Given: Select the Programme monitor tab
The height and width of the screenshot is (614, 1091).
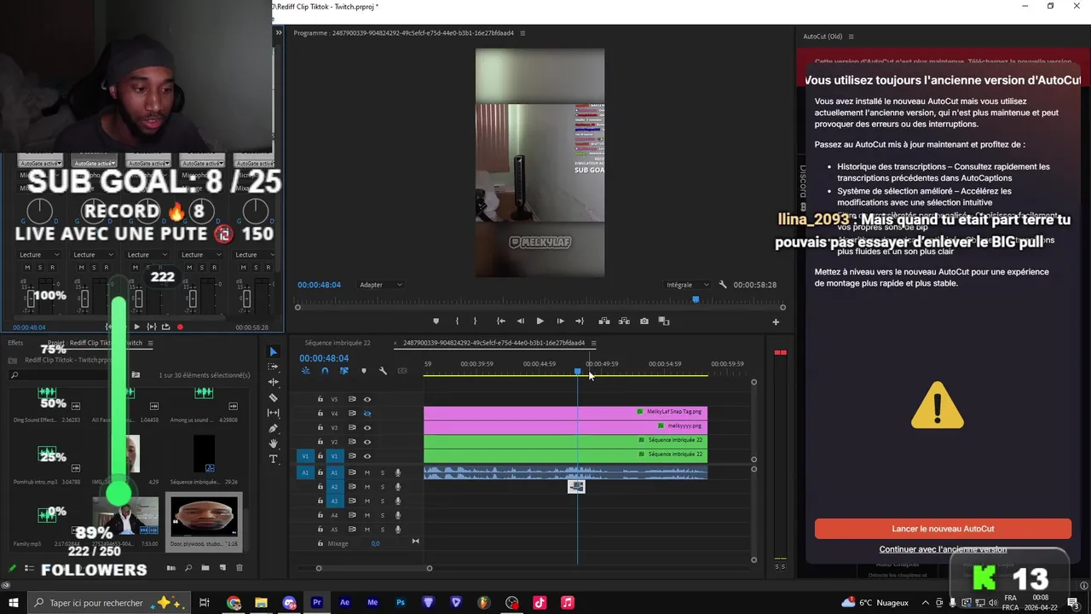Looking at the screenshot, I should point(403,33).
